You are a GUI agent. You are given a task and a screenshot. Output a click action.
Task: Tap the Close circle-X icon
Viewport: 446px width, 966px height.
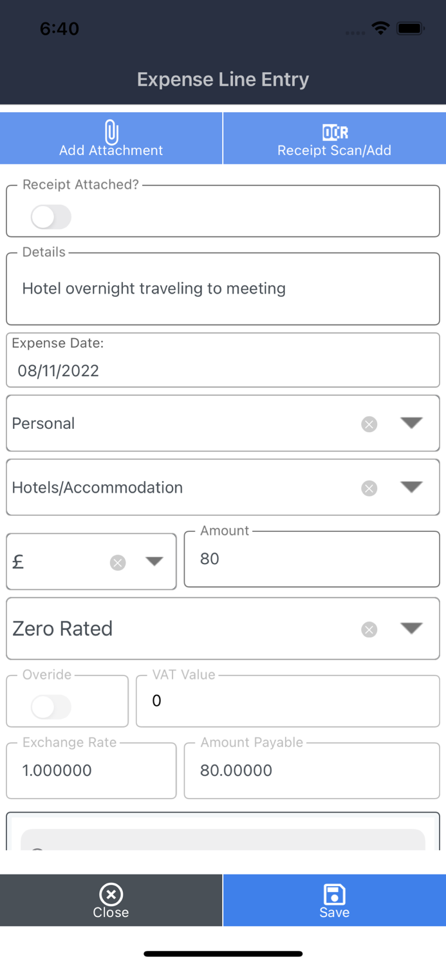(x=111, y=894)
